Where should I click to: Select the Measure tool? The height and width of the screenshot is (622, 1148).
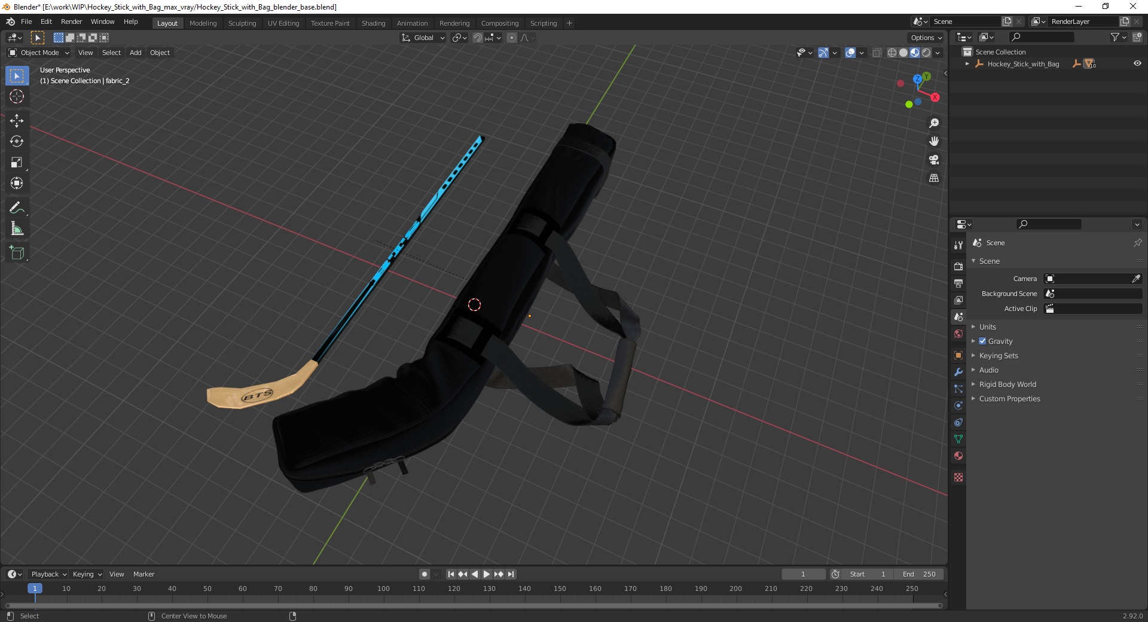(17, 228)
